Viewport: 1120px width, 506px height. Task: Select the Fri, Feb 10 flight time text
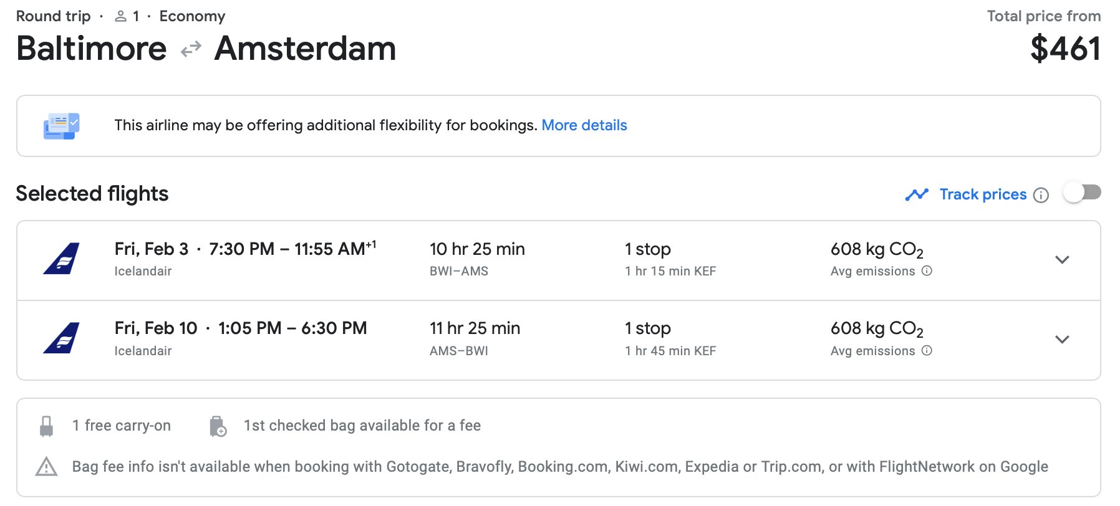[292, 328]
